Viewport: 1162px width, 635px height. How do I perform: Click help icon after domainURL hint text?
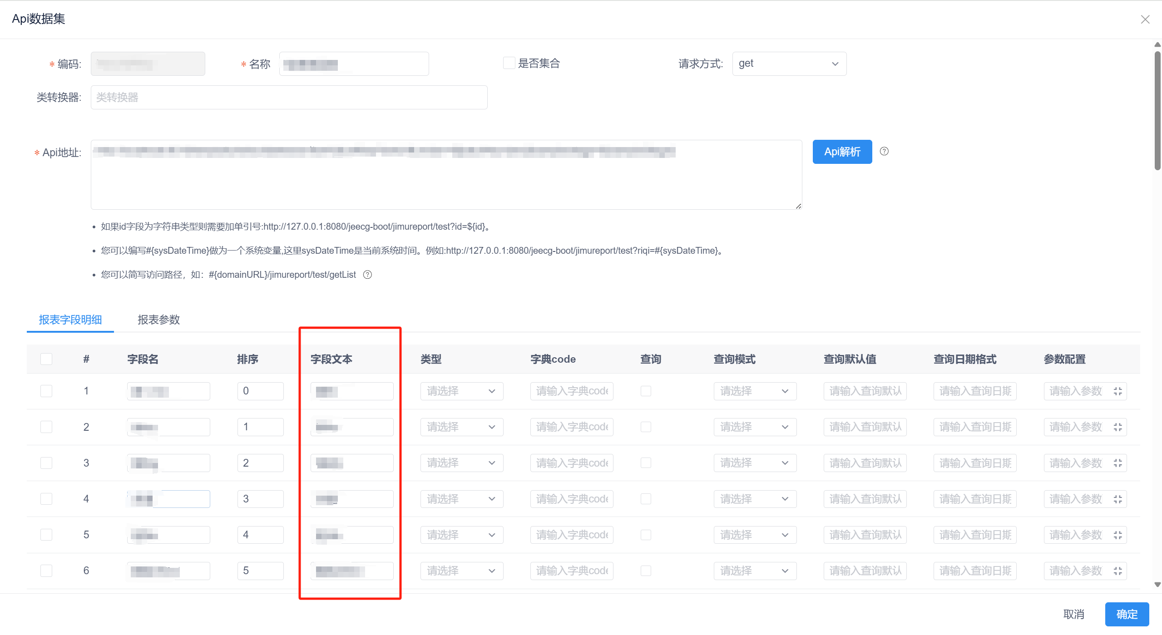[367, 275]
